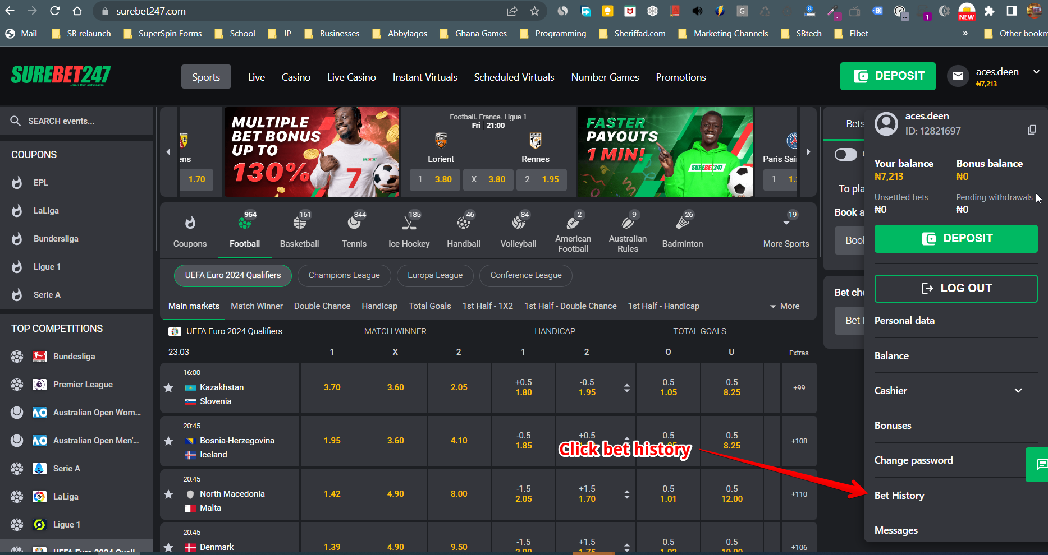Select the Double Chance market tab
Image resolution: width=1048 pixels, height=555 pixels.
(322, 306)
